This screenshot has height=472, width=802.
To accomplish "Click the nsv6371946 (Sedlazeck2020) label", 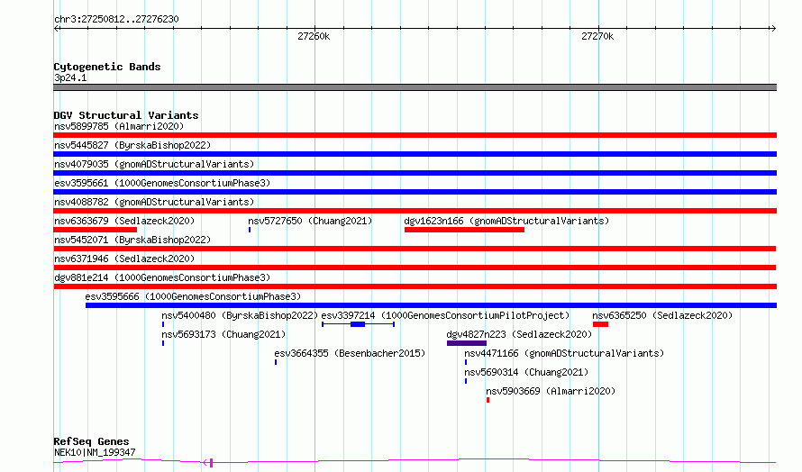I will click(x=124, y=259).
